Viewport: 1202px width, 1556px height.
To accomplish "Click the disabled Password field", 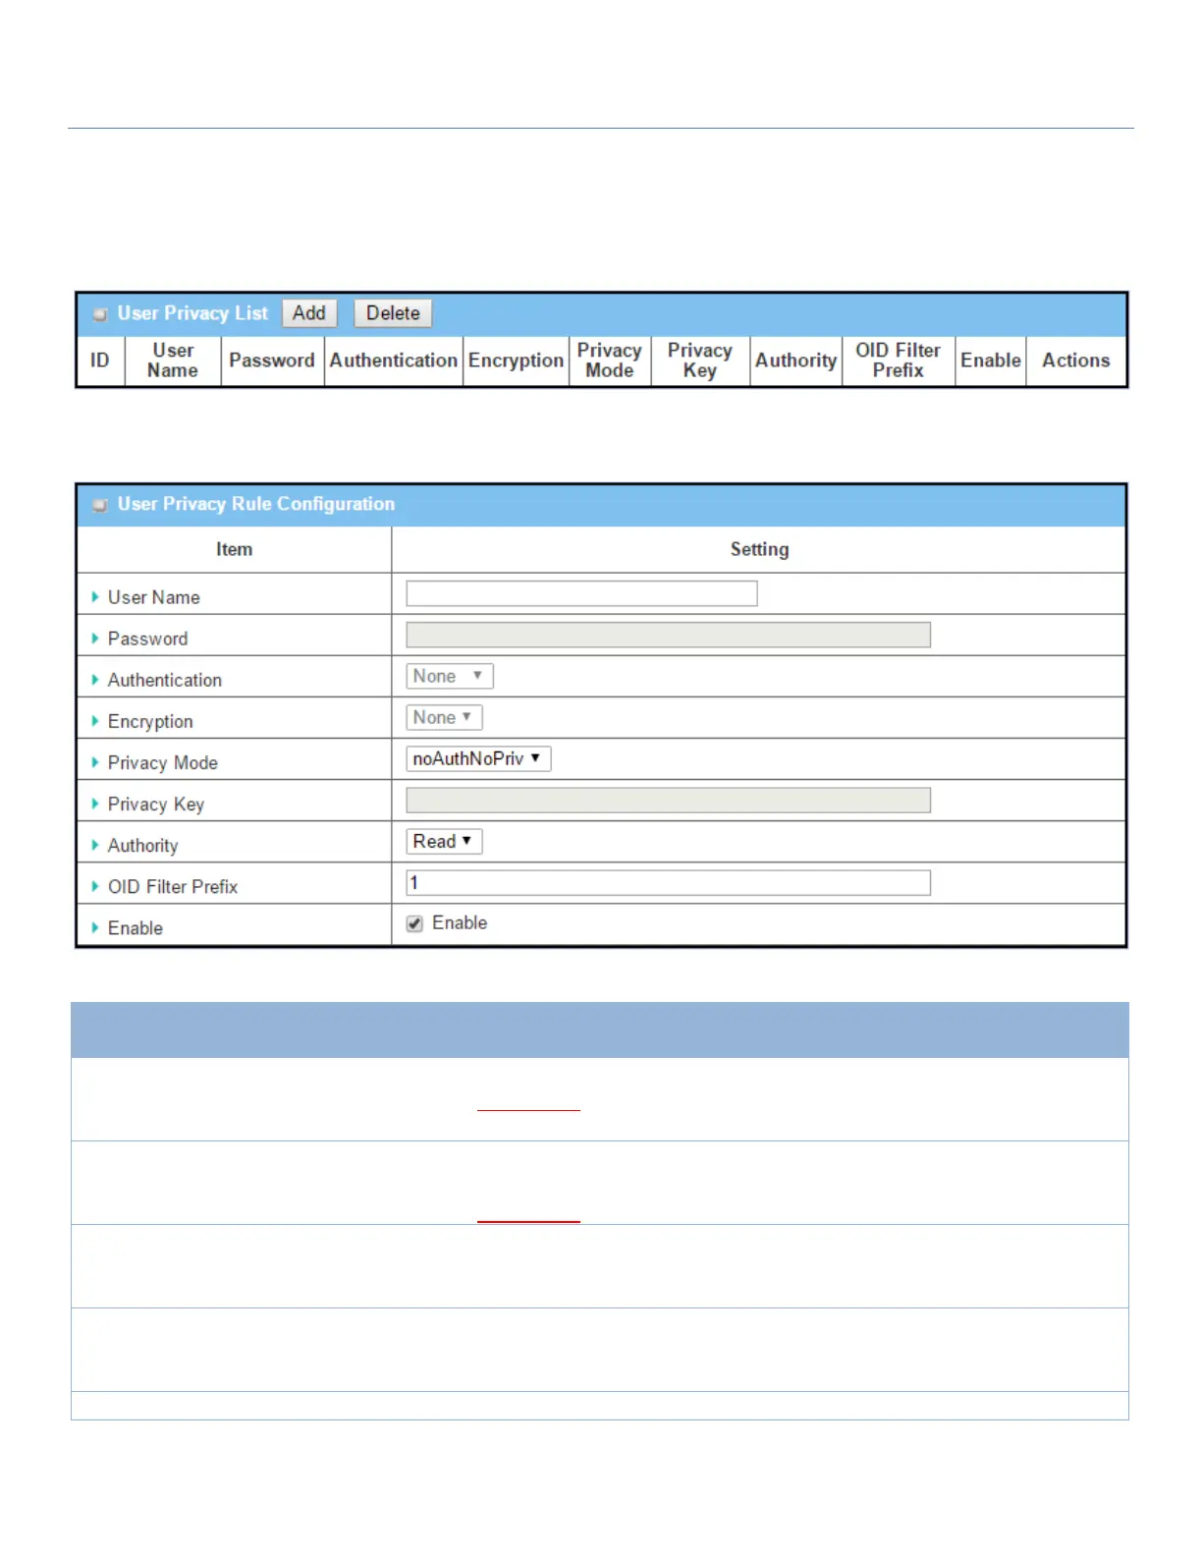I will (x=668, y=635).
